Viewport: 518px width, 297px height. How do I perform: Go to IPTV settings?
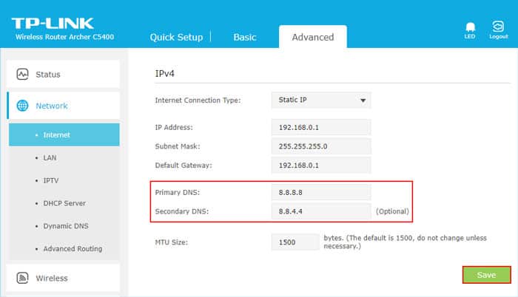51,180
